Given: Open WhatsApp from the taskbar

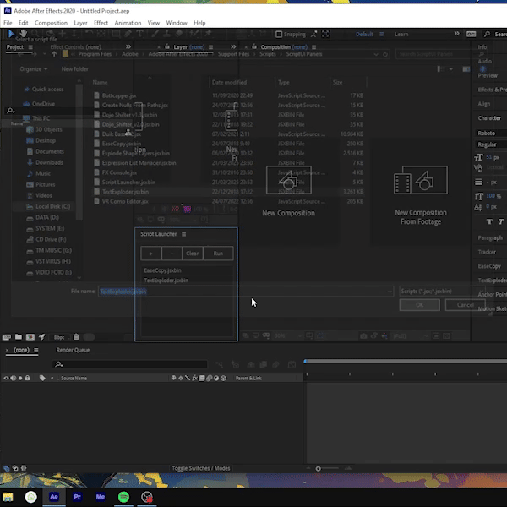Looking at the screenshot, I should point(31,497).
